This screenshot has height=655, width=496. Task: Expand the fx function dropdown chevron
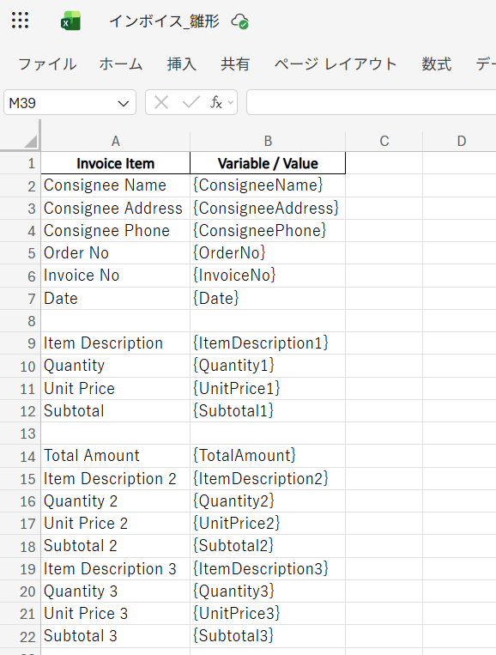[x=231, y=102]
